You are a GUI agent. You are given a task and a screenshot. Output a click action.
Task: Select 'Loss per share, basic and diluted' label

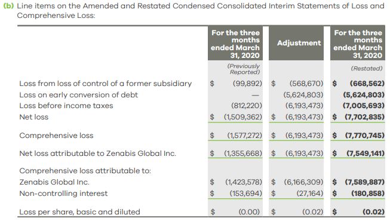click(x=80, y=212)
